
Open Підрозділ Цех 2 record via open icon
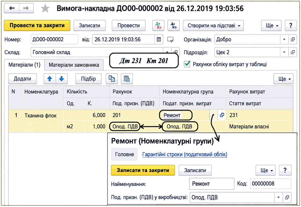coord(293,52)
